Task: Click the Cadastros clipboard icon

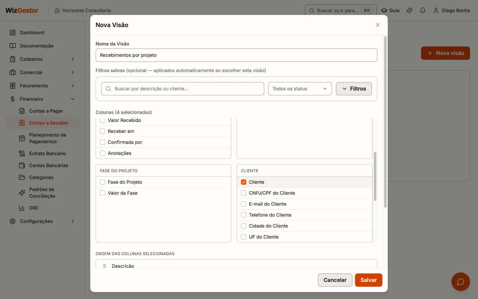Action: [x=13, y=59]
